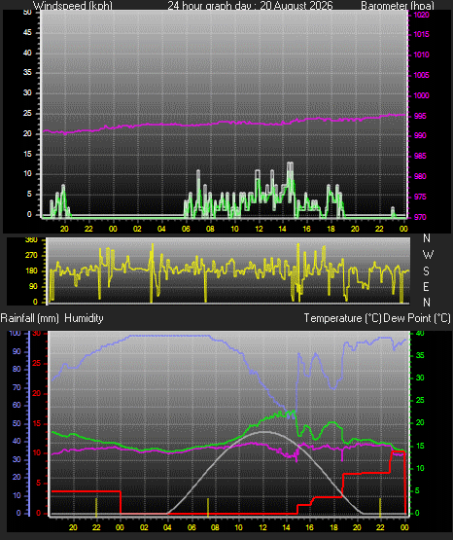Select the "Humidity" label
Screen dimensions: 453x540
point(84,318)
